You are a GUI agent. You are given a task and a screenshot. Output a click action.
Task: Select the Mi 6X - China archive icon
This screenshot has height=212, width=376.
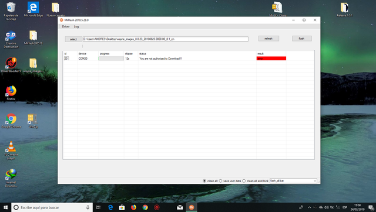277,9
